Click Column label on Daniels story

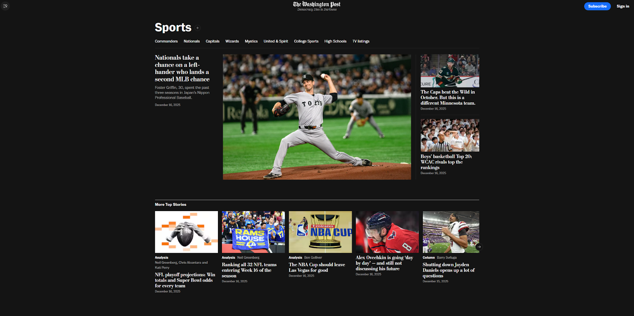pyautogui.click(x=429, y=257)
